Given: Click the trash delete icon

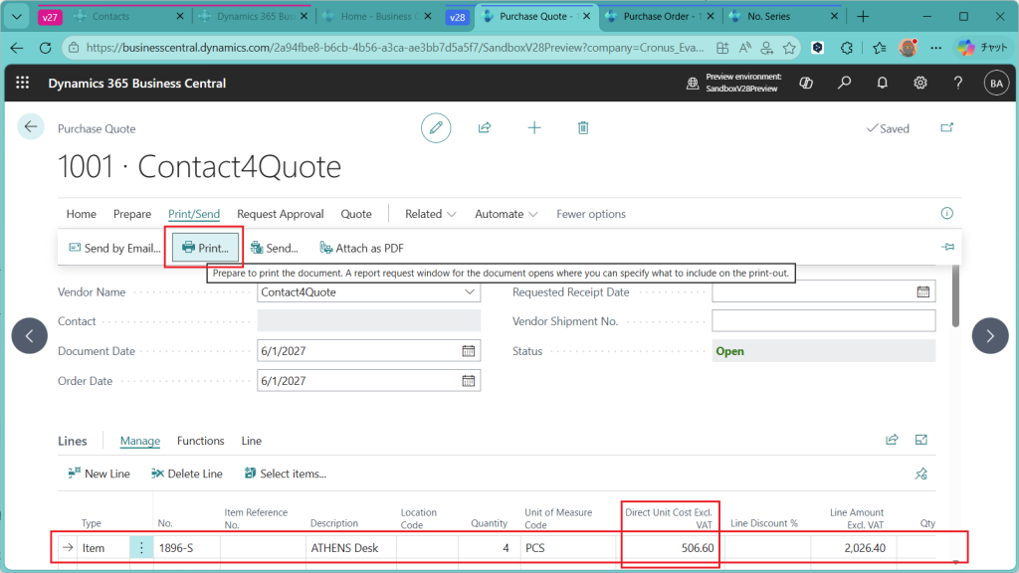Looking at the screenshot, I should (584, 127).
